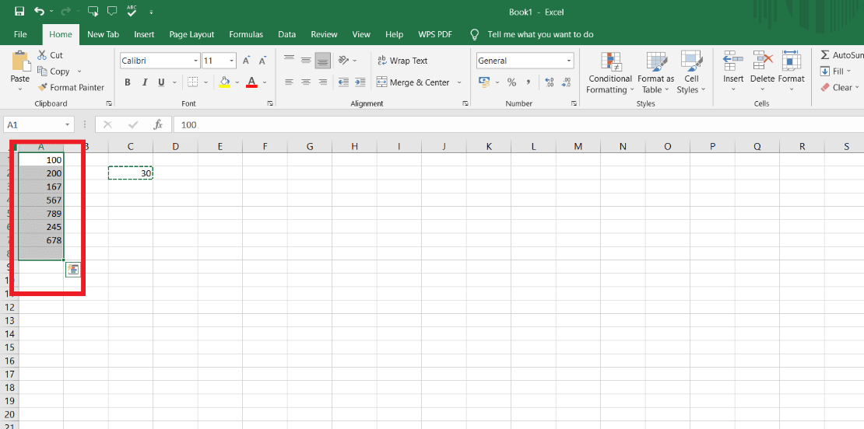Align cell text to the left
Image resolution: width=864 pixels, height=429 pixels.
pos(290,82)
